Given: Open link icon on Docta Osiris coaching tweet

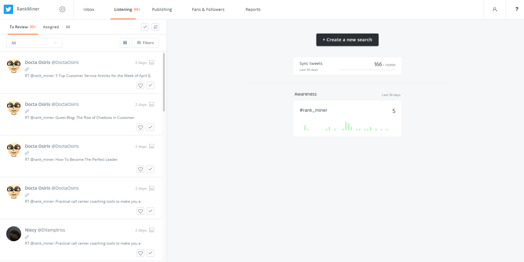Looking at the screenshot, I should pos(27,195).
